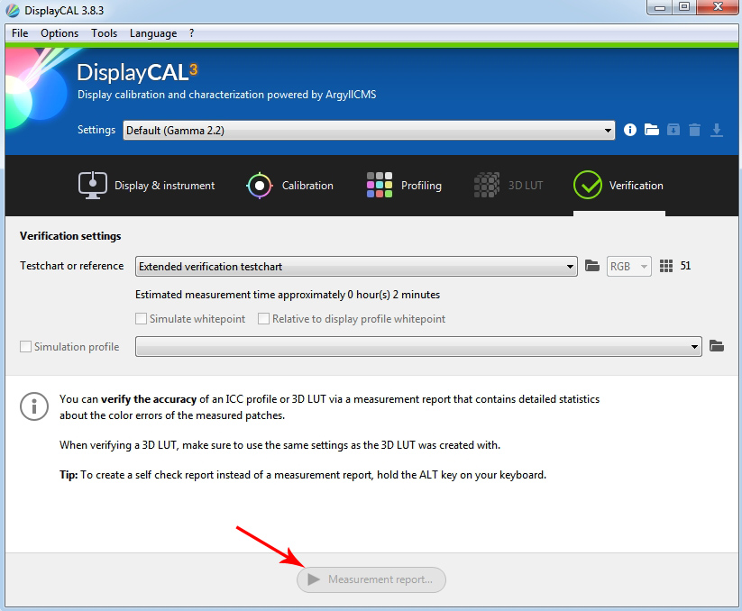Screen dimensions: 742x611
Task: Open the Testchart or reference dropdown
Action: [x=356, y=267]
